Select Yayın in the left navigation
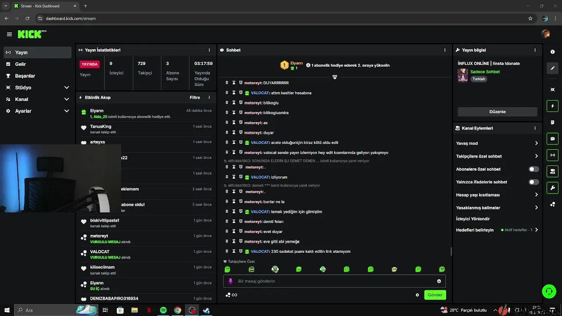 click(37, 52)
